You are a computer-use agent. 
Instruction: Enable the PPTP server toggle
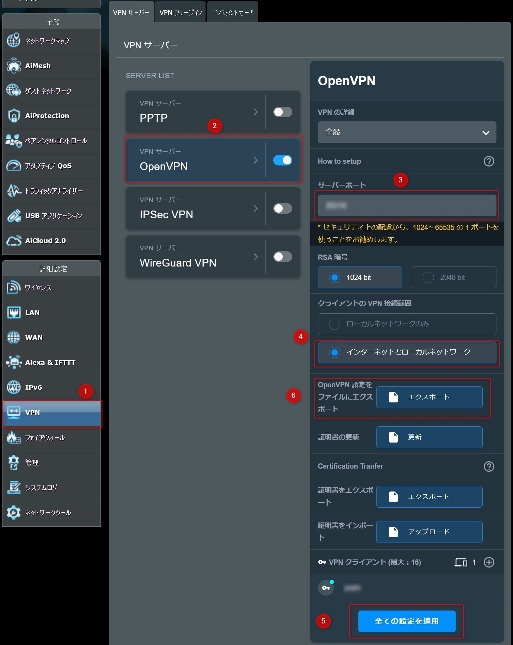pos(282,112)
